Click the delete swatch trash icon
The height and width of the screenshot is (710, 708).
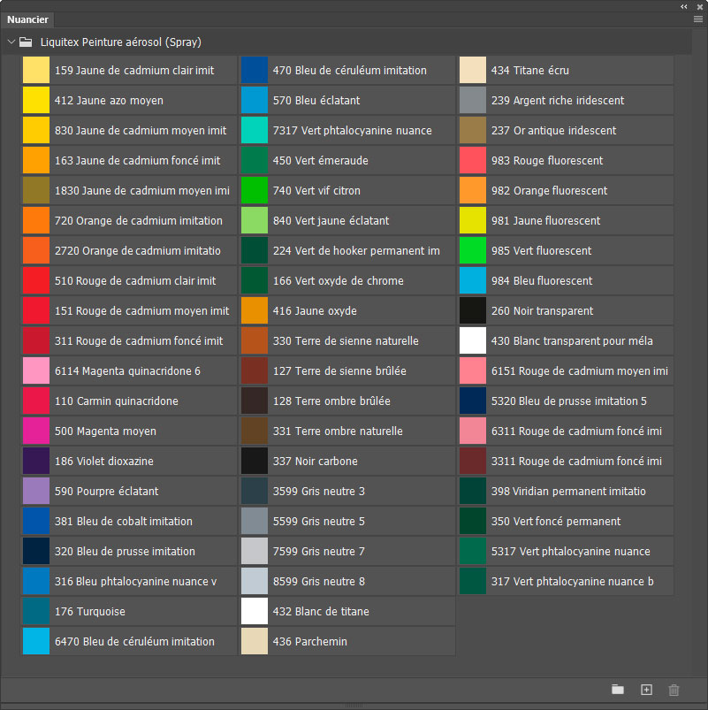coord(674,690)
